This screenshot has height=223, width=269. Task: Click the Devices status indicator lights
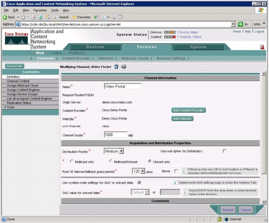click(x=170, y=33)
